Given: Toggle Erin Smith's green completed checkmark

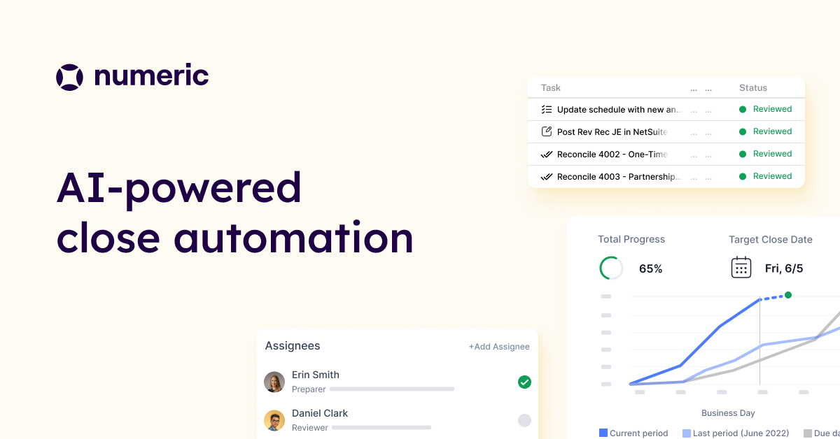Looking at the screenshot, I should [524, 382].
